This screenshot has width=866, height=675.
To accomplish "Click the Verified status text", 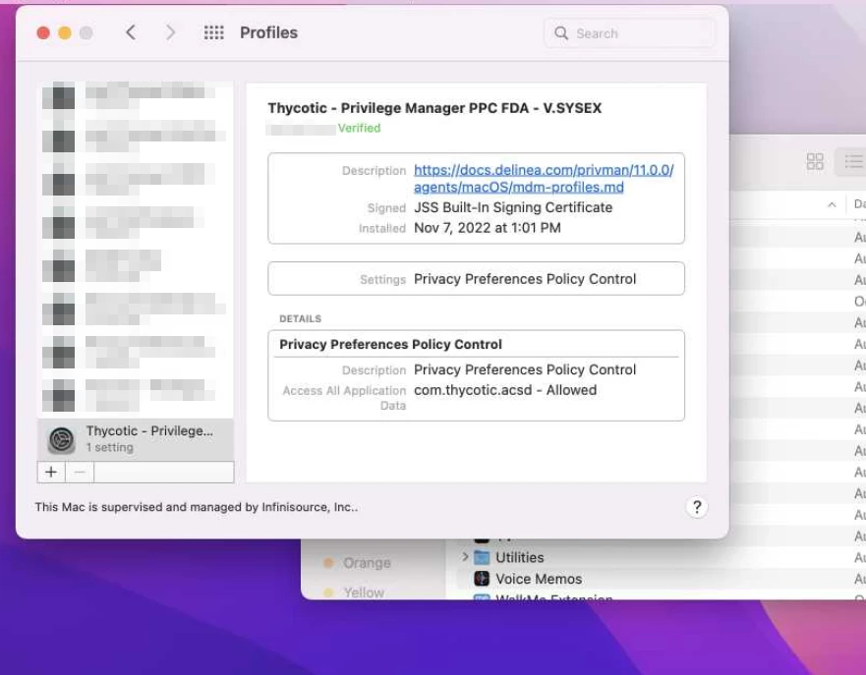I will tap(359, 128).
